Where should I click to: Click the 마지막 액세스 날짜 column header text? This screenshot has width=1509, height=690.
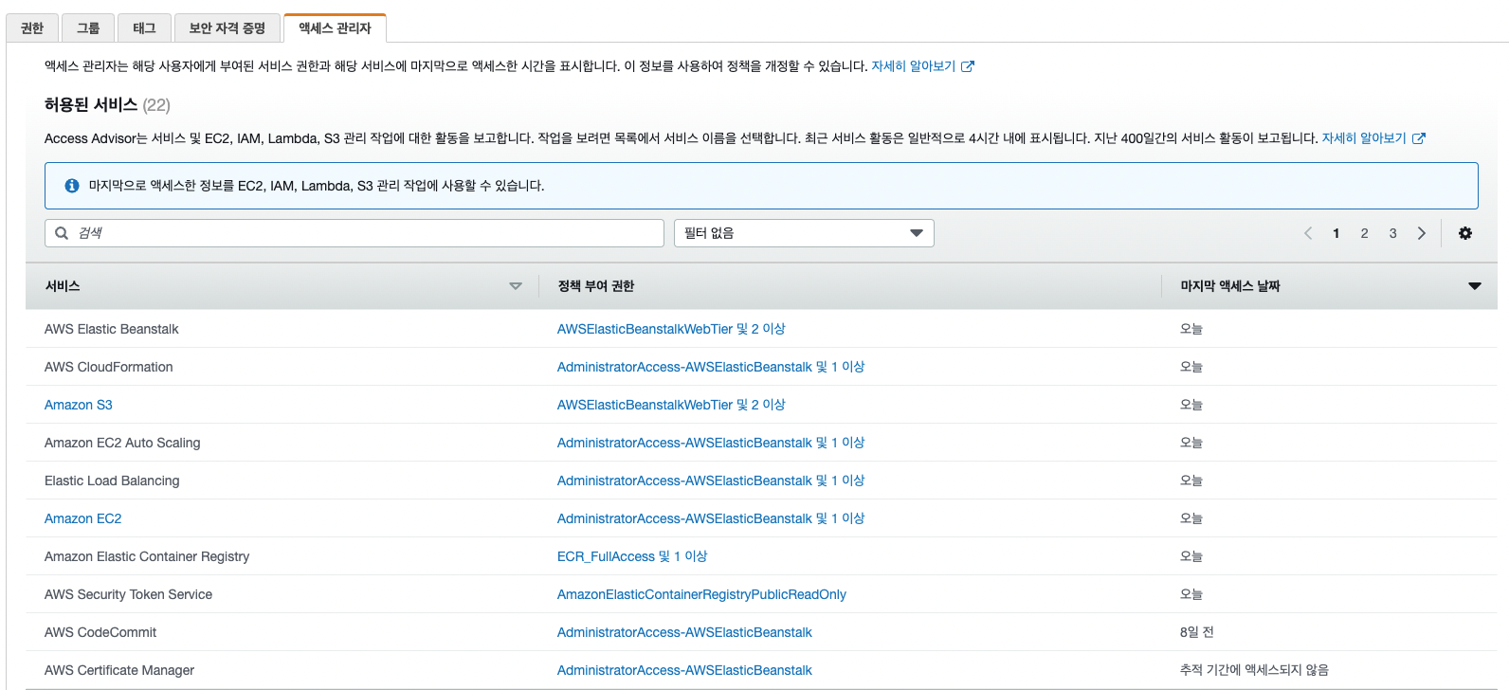tap(1230, 286)
